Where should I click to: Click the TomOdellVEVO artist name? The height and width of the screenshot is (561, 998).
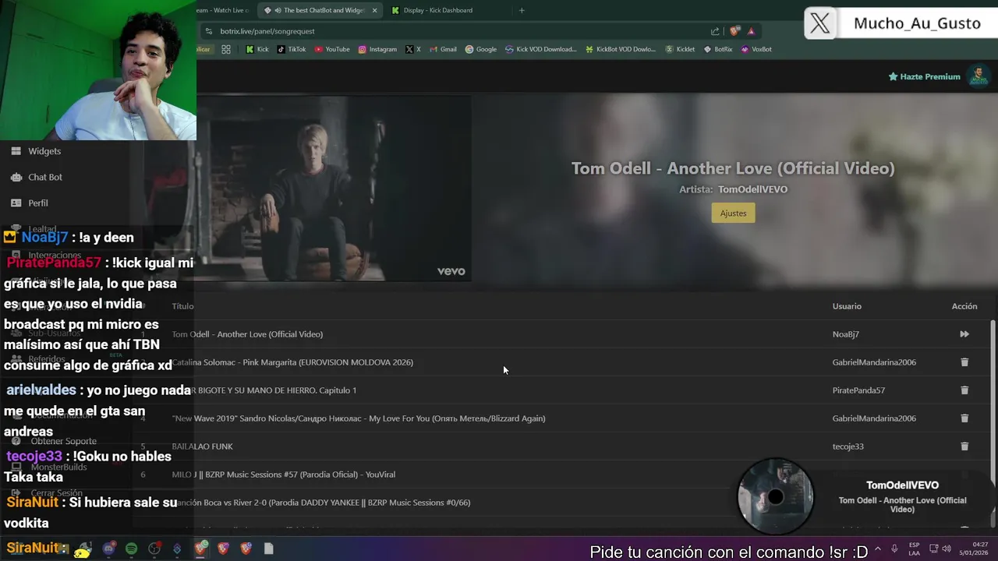752,189
